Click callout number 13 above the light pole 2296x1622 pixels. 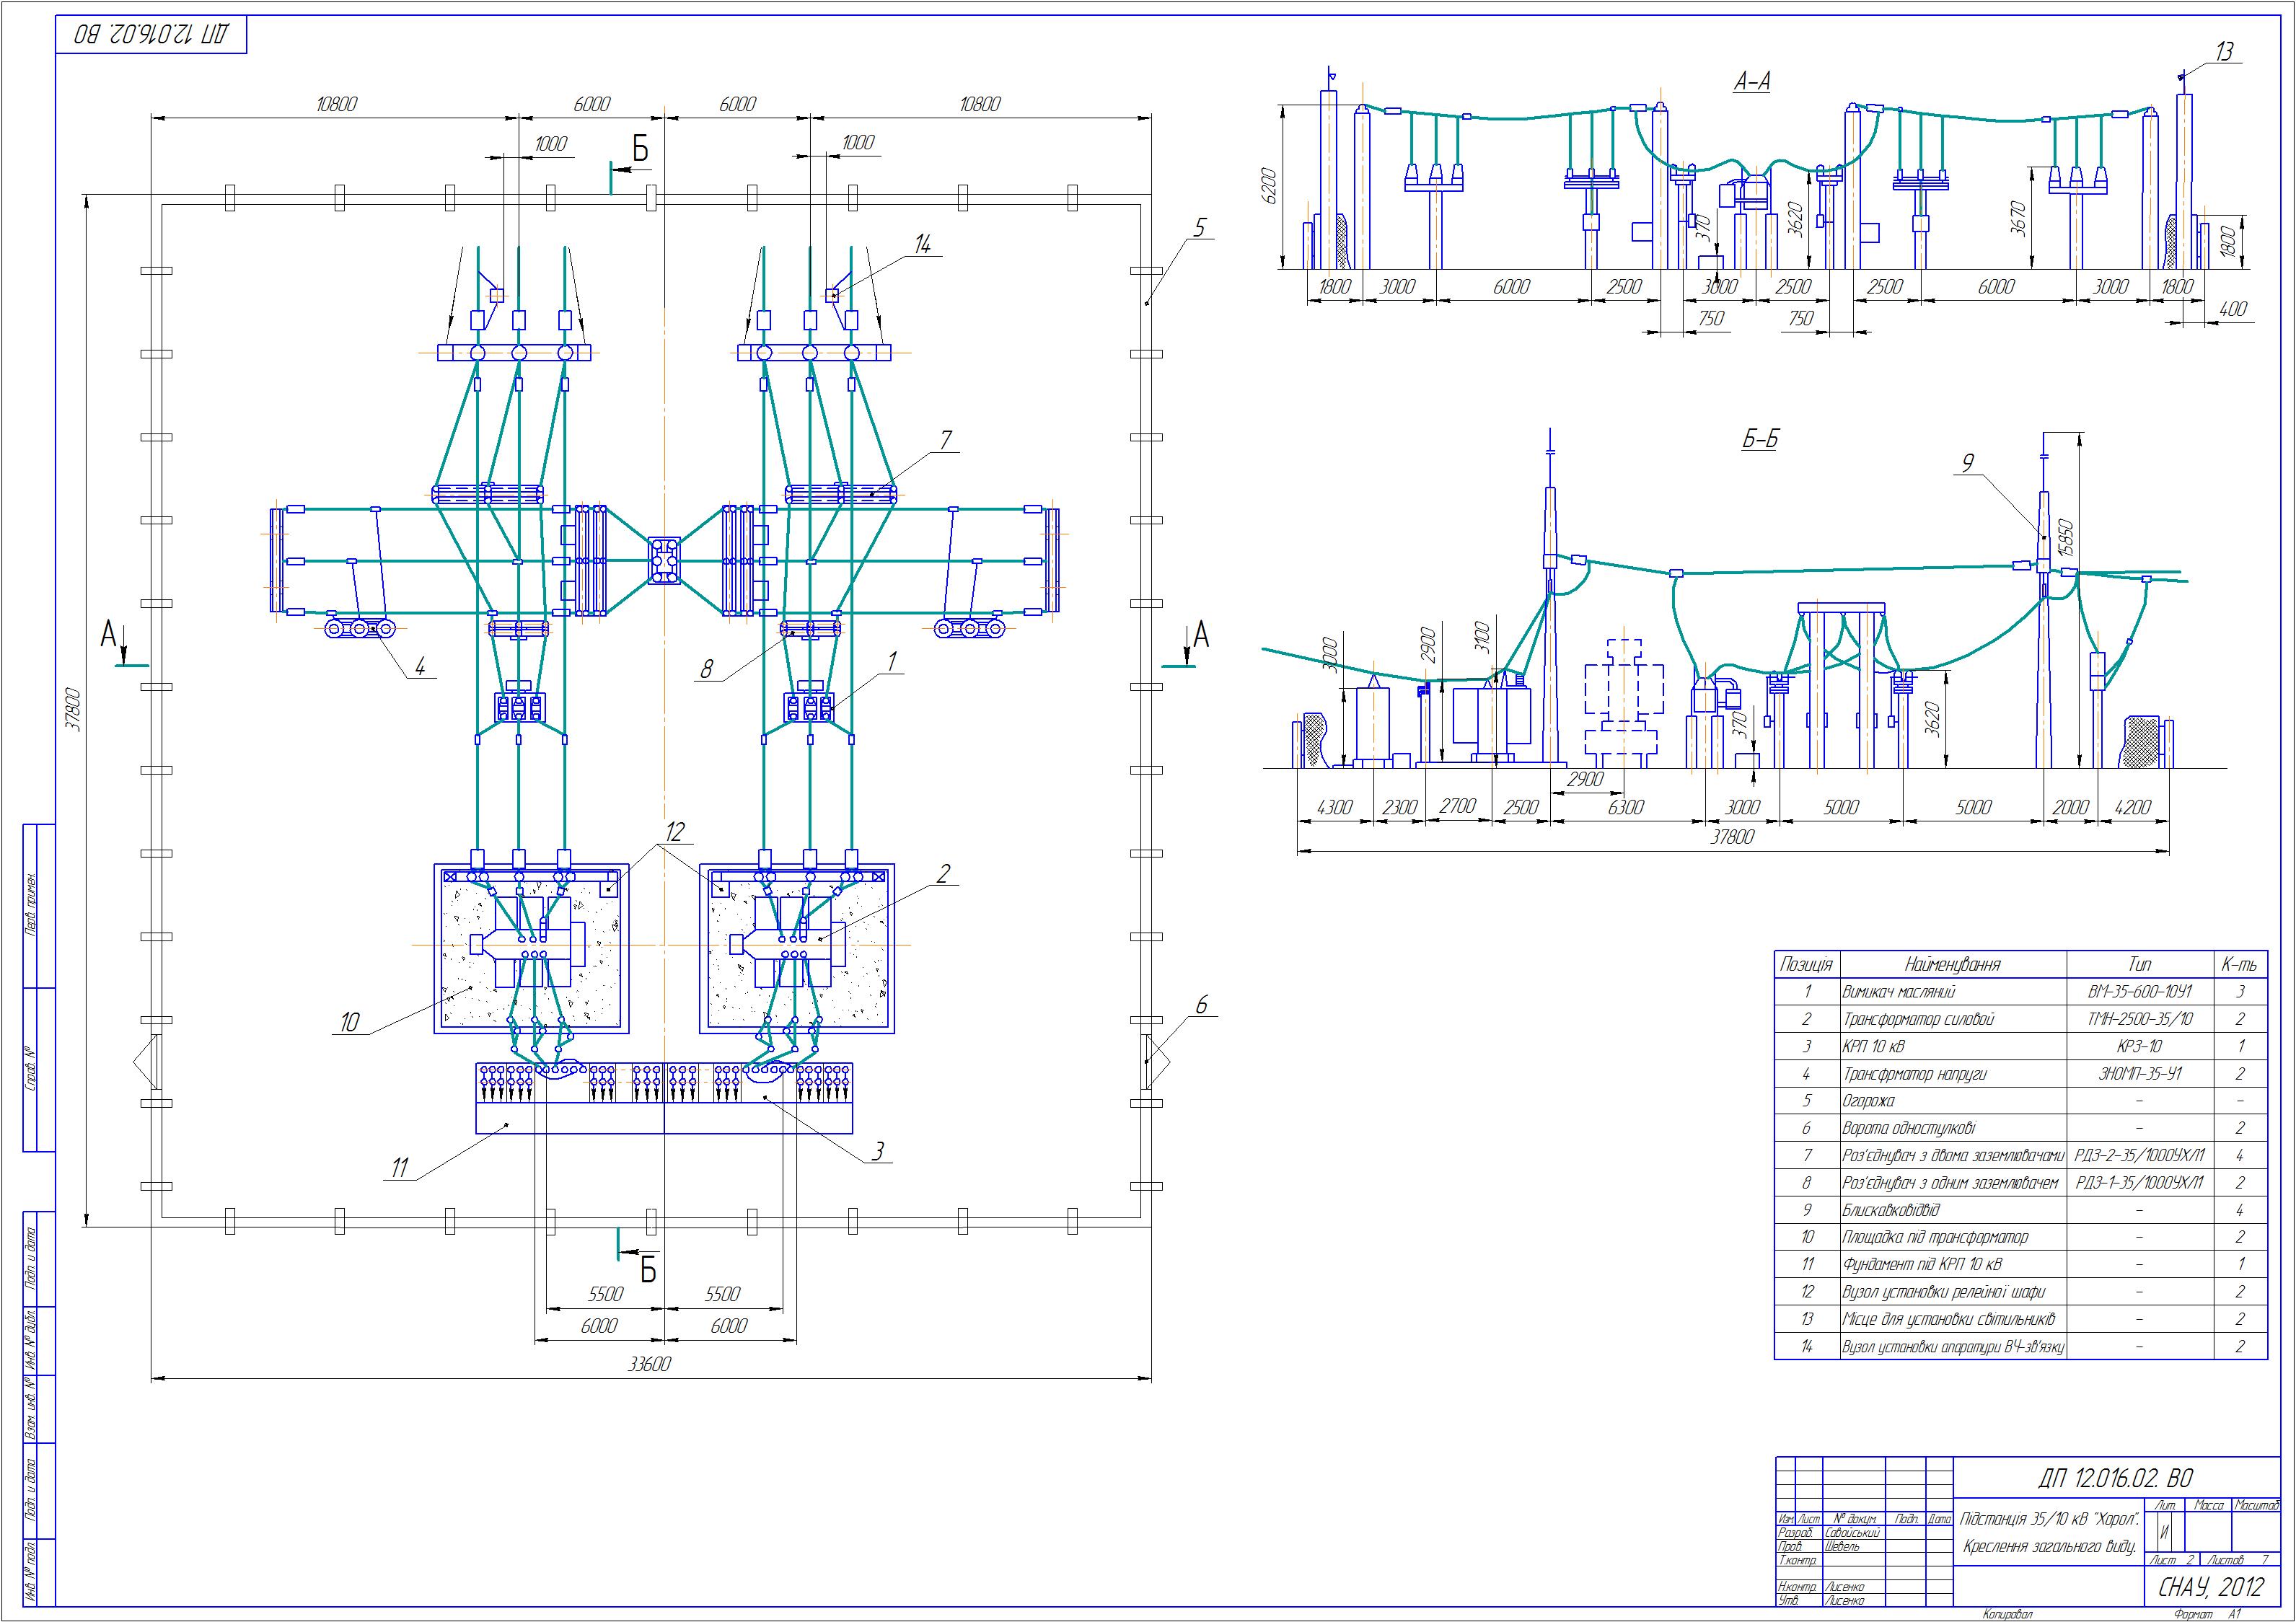click(2224, 52)
